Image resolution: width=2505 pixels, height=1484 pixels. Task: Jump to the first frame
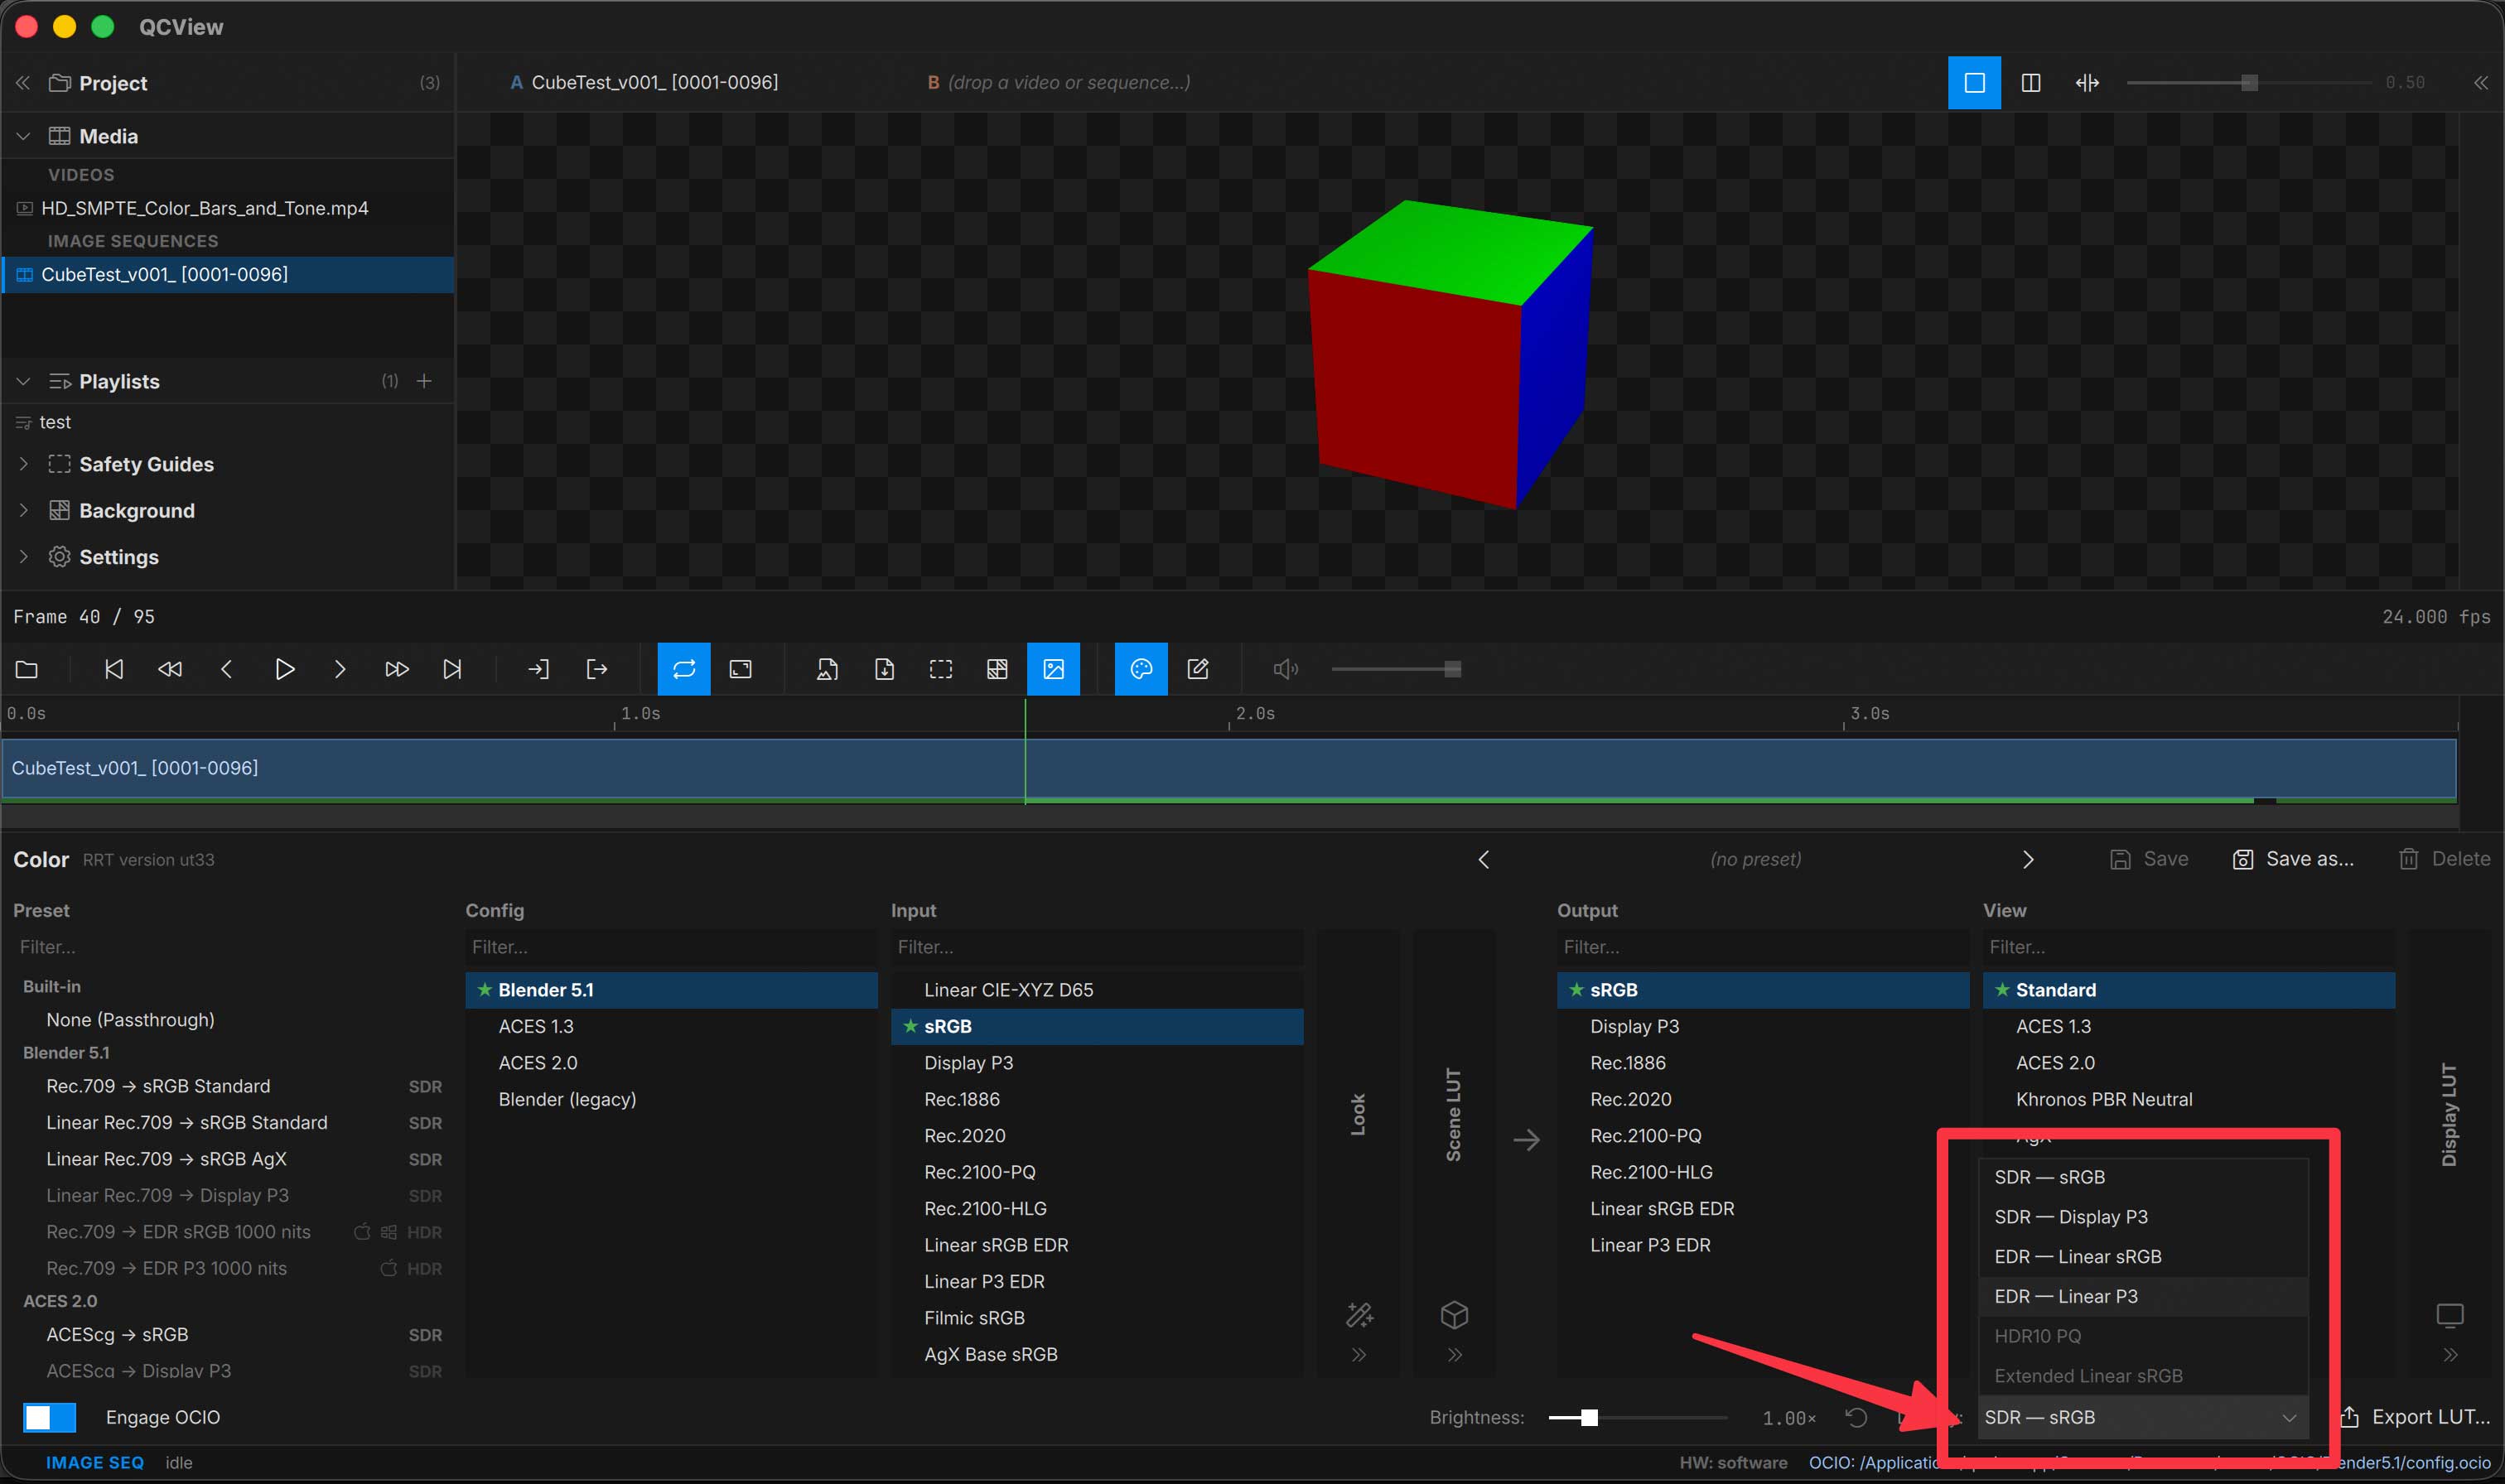[x=114, y=669]
